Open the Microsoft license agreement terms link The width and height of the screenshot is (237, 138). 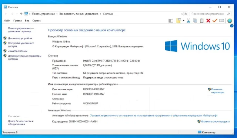[154, 115]
